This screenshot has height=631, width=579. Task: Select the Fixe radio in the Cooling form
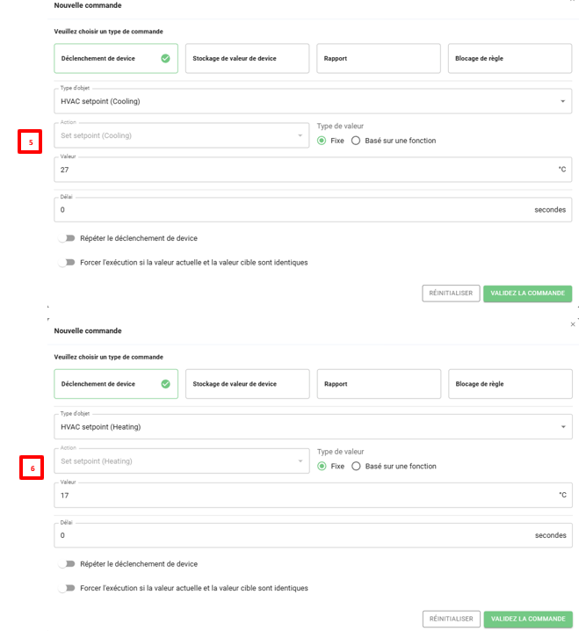[x=322, y=141]
